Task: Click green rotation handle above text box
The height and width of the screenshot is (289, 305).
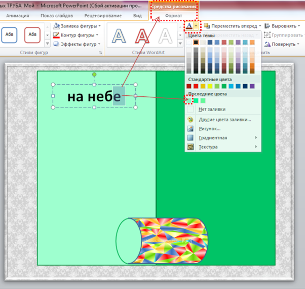Action: [94, 75]
